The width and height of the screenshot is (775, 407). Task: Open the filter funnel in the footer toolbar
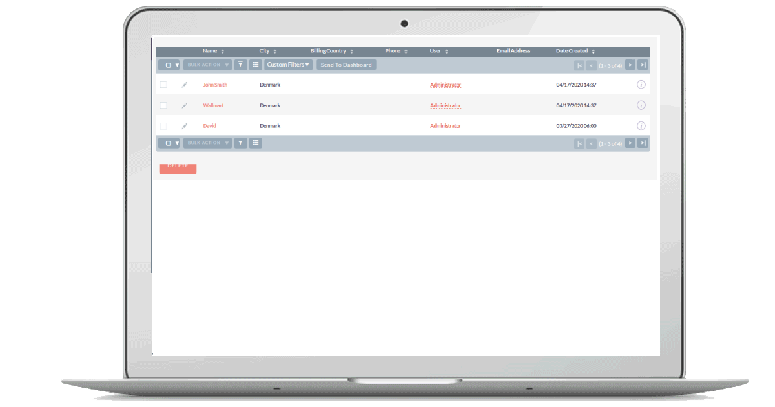point(240,143)
